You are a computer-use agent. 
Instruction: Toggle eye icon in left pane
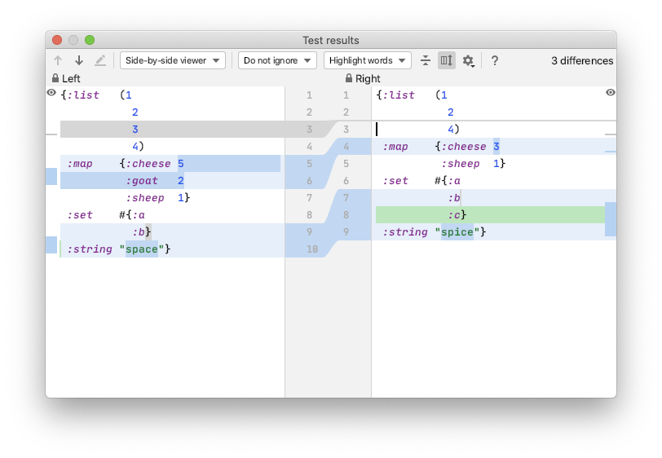coord(51,92)
